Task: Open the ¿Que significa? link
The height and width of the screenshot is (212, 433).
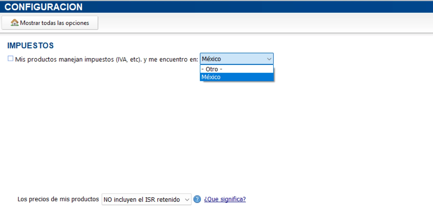Action: 225,199
